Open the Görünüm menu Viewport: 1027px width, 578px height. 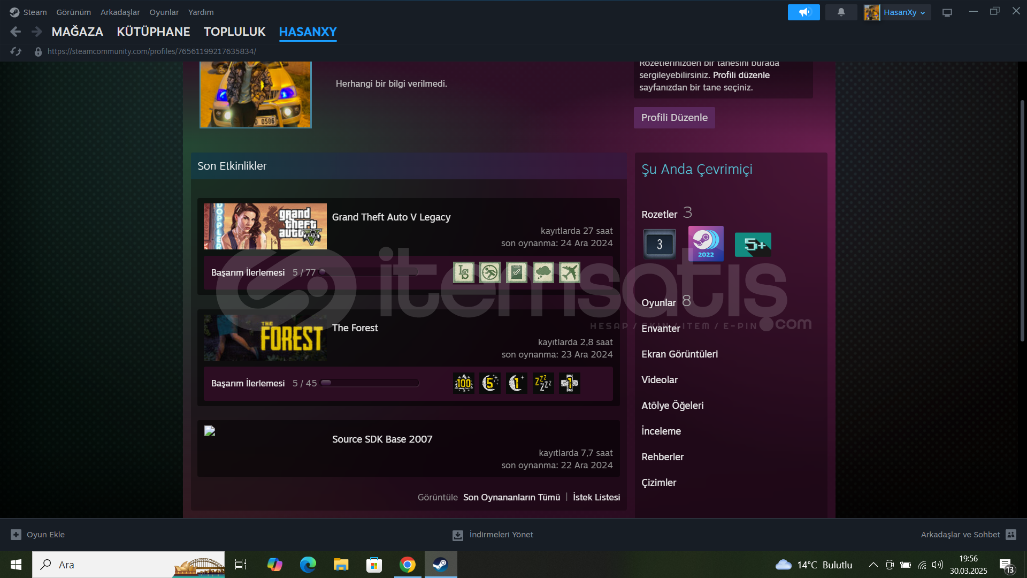pyautogui.click(x=74, y=12)
